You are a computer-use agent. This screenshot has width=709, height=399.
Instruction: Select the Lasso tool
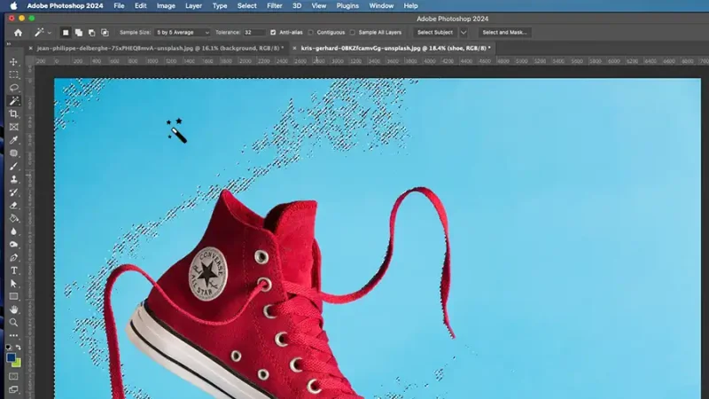tap(14, 88)
